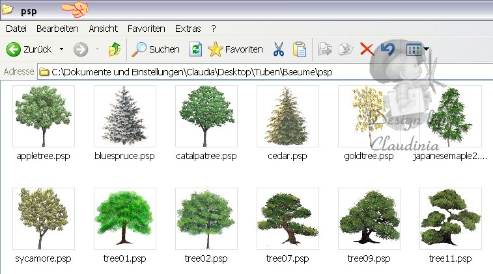This screenshot has height=274, width=493.
Task: Click file name text tree11.psp
Action: (x=451, y=258)
